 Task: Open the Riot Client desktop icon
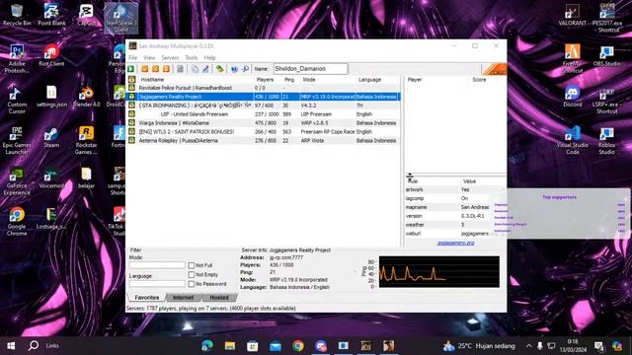coord(51,55)
